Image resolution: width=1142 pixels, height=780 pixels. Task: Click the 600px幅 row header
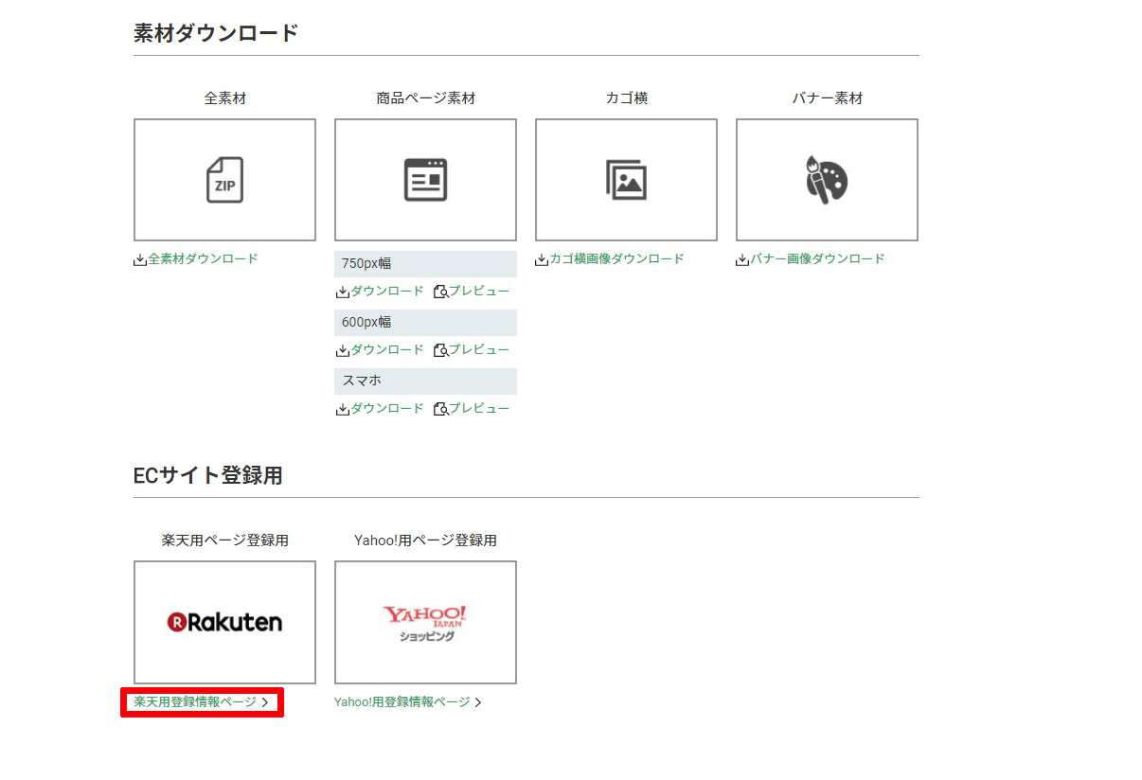point(426,323)
